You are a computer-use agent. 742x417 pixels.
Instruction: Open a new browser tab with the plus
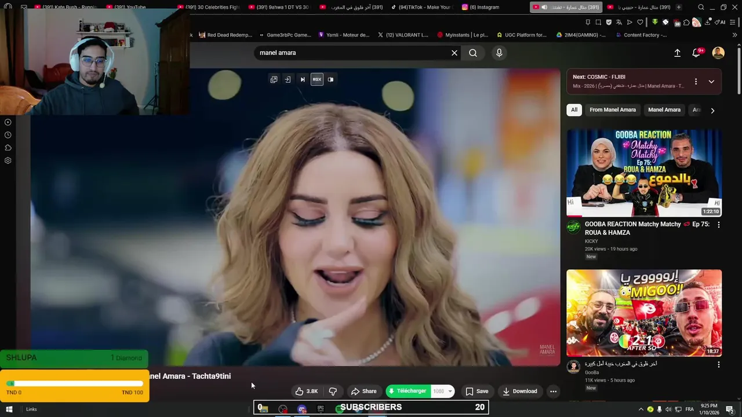(x=679, y=7)
